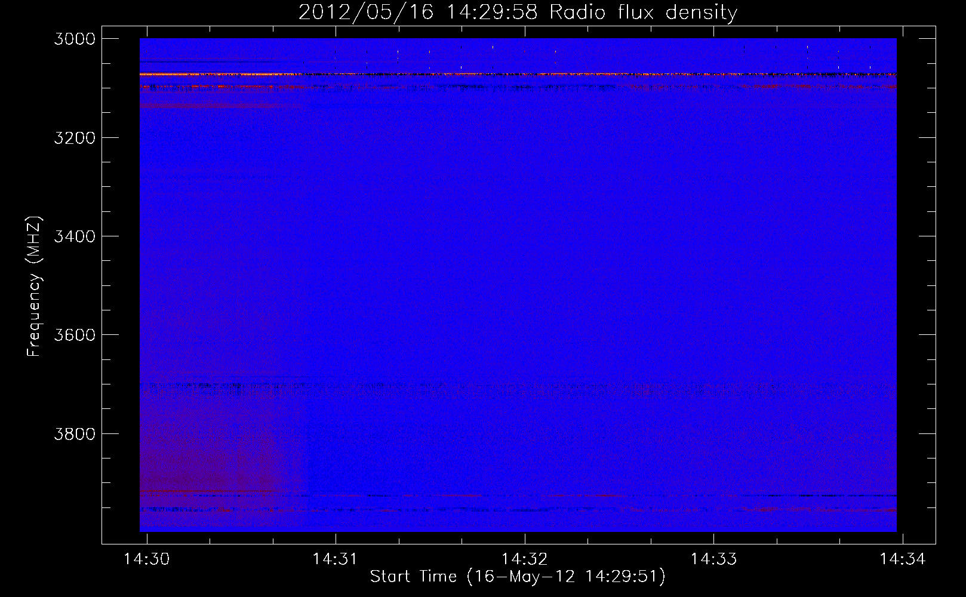Click the 3400 frequency tick label
Image resolution: width=966 pixels, height=597 pixels.
click(x=75, y=236)
